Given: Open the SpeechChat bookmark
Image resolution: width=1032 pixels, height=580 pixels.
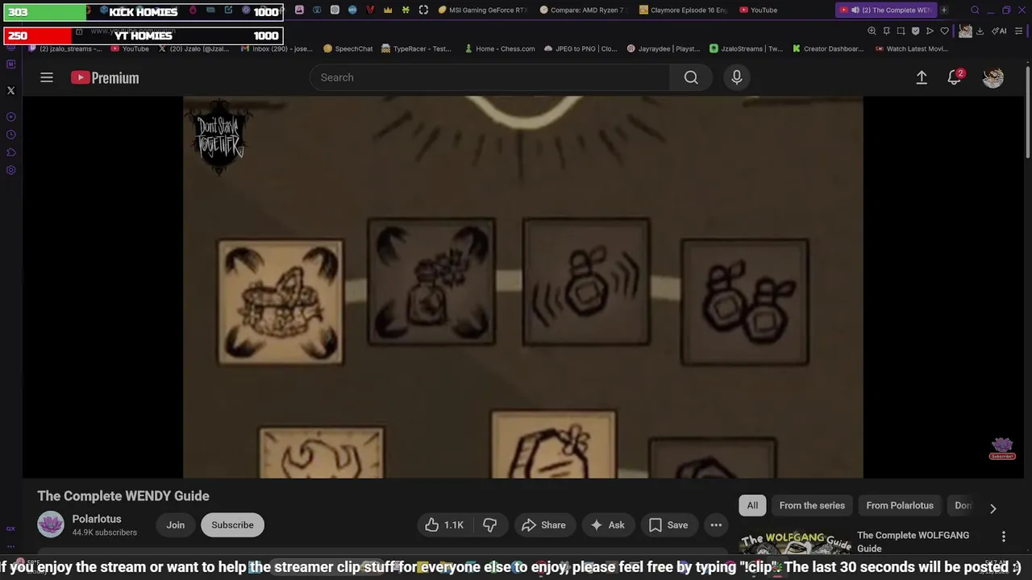Looking at the screenshot, I should (348, 48).
